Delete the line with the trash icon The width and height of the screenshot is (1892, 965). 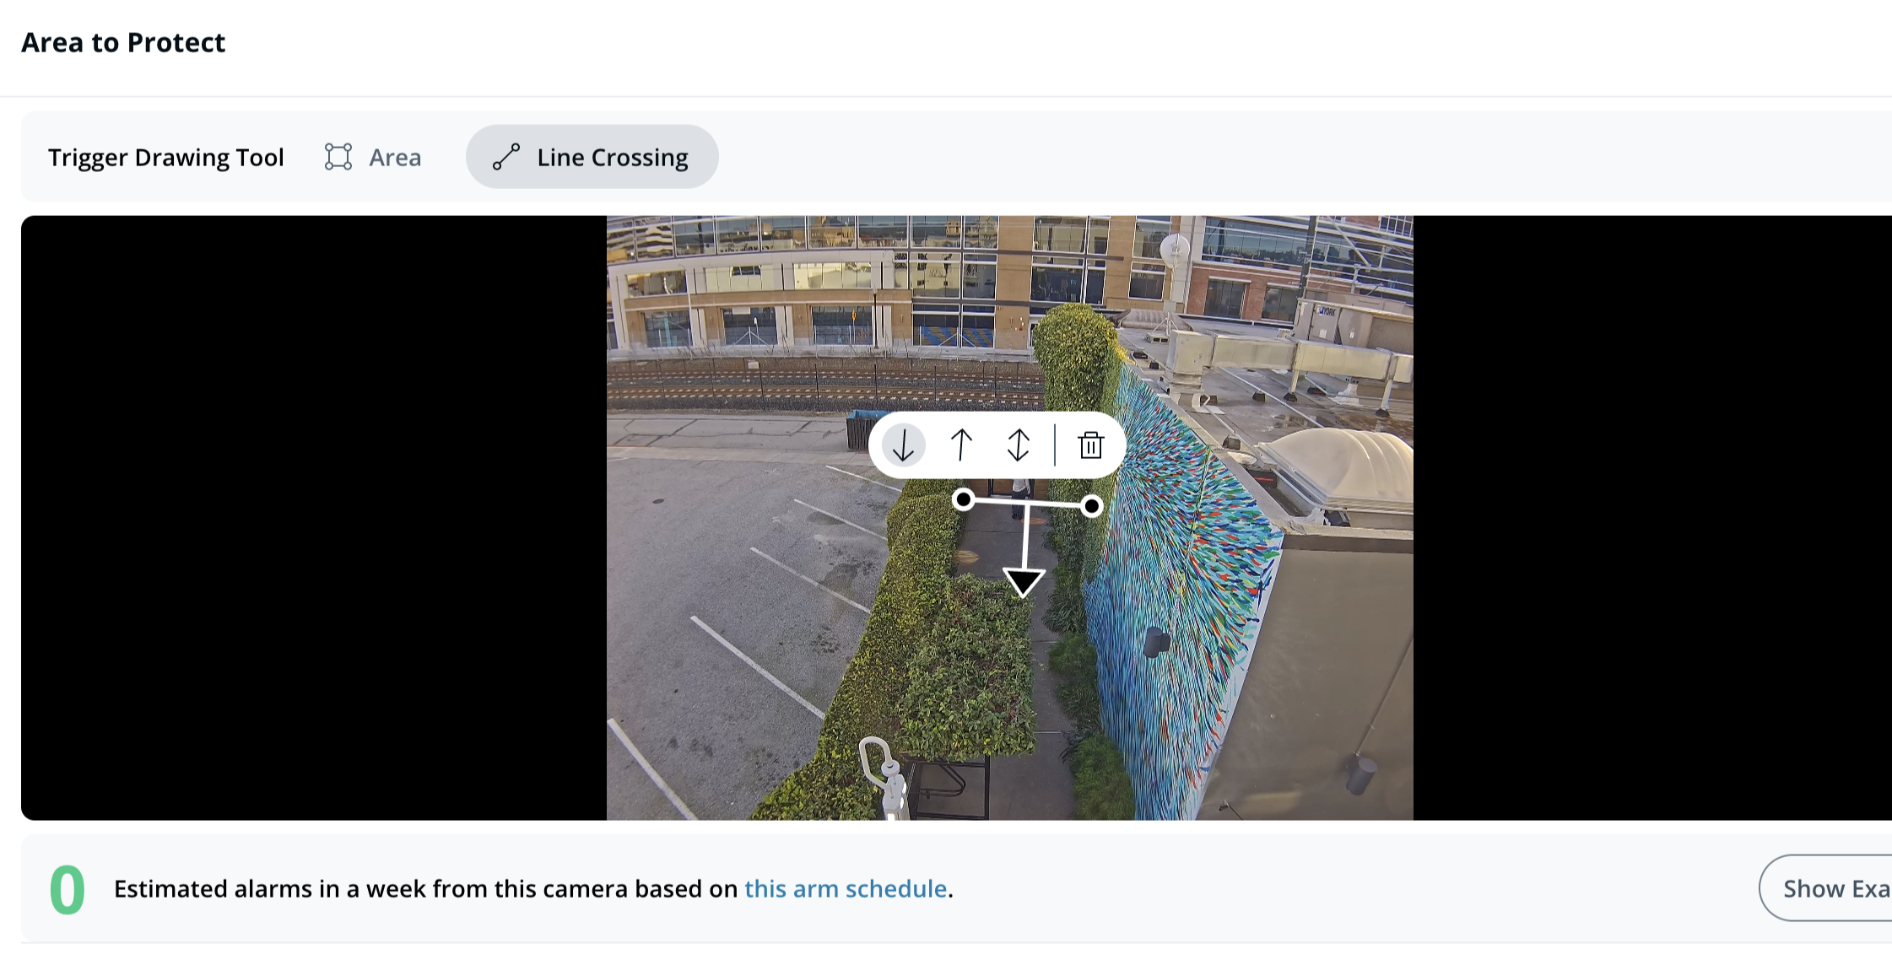[x=1091, y=445]
